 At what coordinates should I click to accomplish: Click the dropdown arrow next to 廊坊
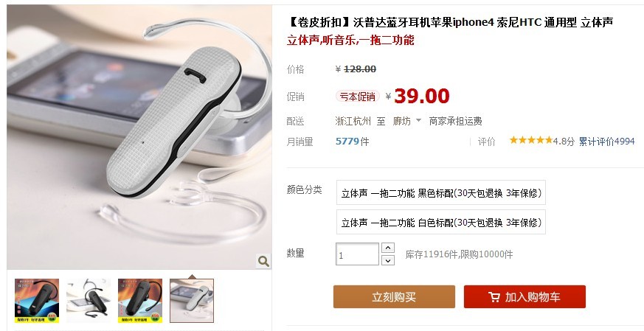tap(418, 121)
